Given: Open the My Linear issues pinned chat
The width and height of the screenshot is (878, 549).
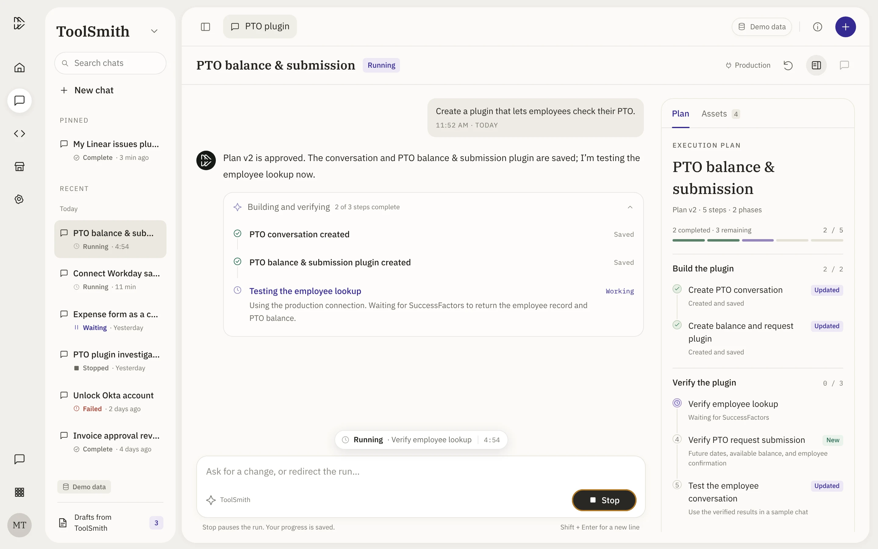Looking at the screenshot, I should 110,150.
